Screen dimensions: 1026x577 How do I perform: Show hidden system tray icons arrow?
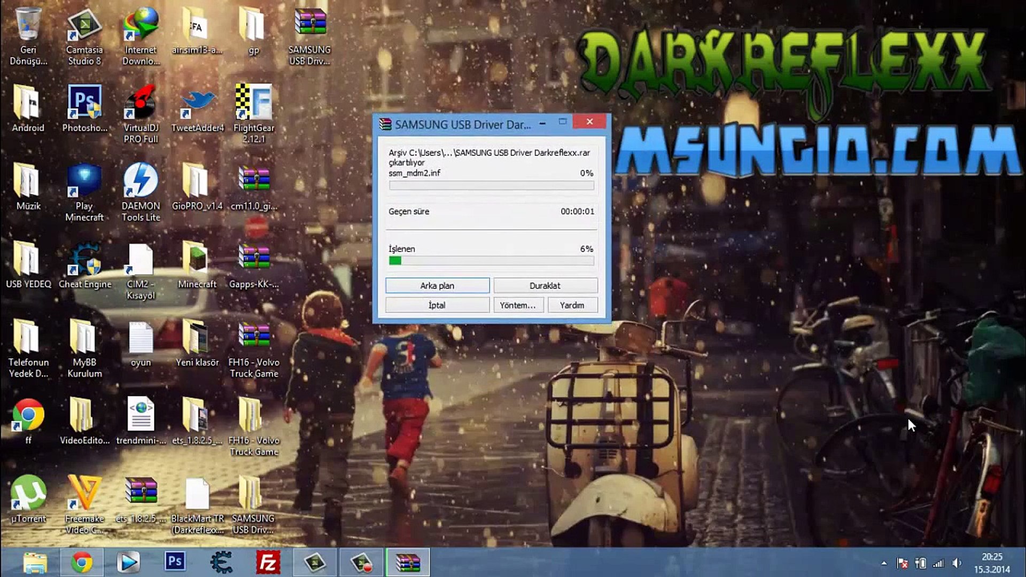point(884,563)
